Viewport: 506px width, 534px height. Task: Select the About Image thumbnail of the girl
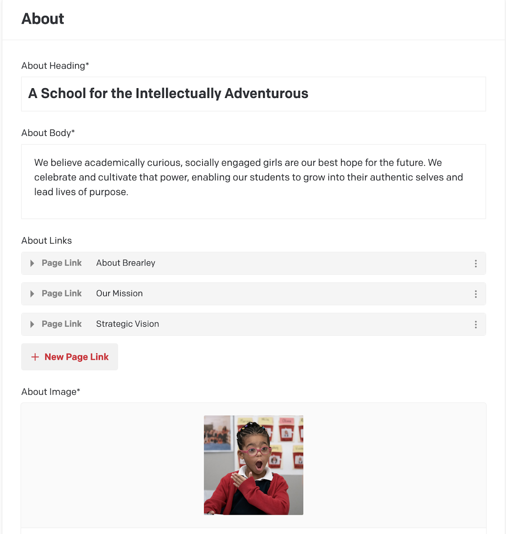[x=253, y=465]
